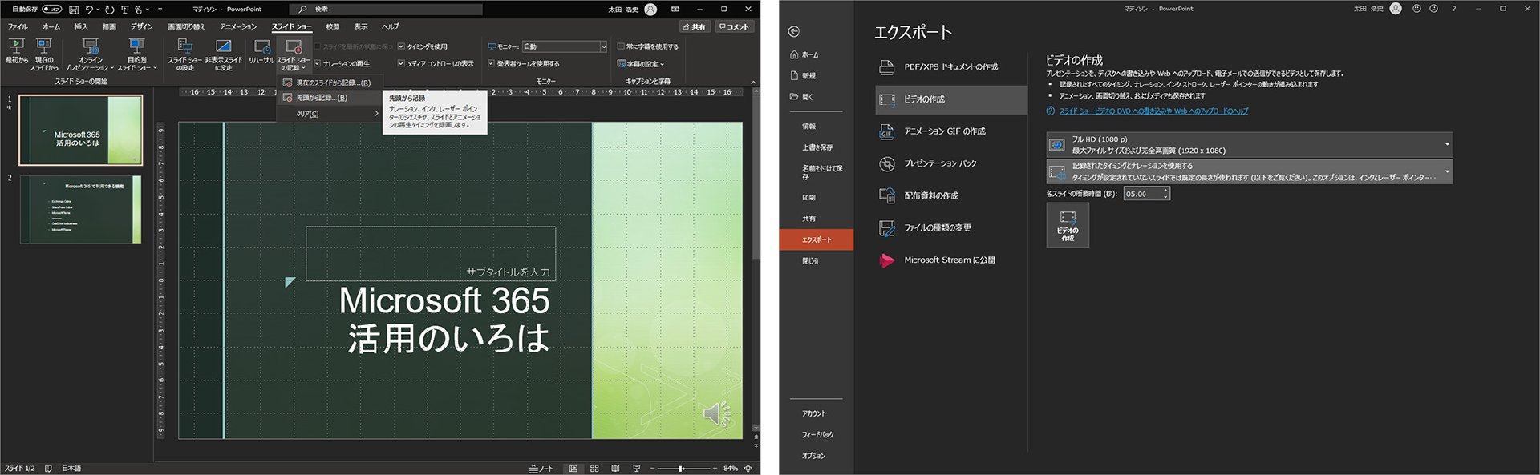Screen dimensions: 1540x475
Task: Select create handouts (配布資料の作成)
Action: pyautogui.click(x=951, y=195)
